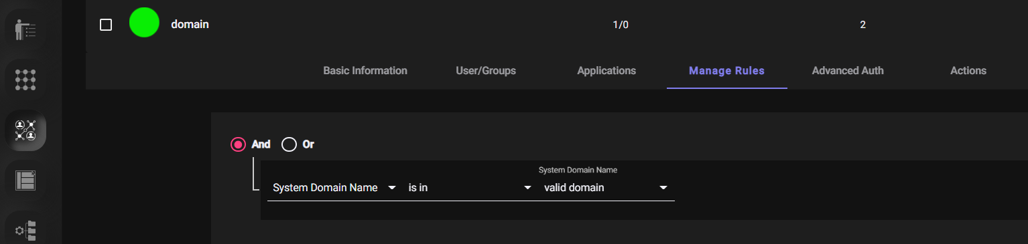Switch to the Advanced Auth tab
This screenshot has height=244, width=1028.
pos(848,71)
